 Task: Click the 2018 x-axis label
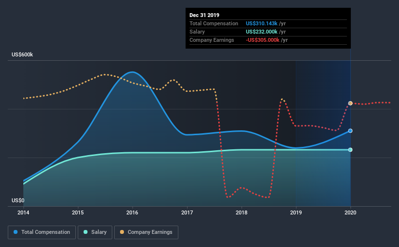pos(242,212)
